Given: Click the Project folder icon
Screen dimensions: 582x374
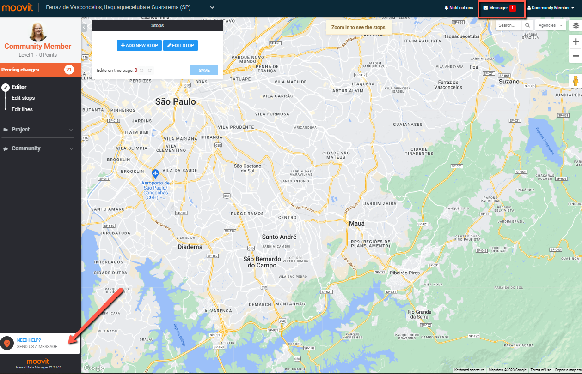Looking at the screenshot, I should click(6, 130).
